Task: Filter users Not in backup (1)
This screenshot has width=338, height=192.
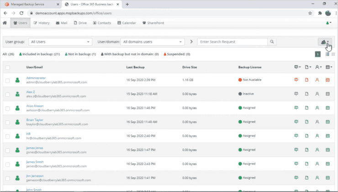Action: 80,54
